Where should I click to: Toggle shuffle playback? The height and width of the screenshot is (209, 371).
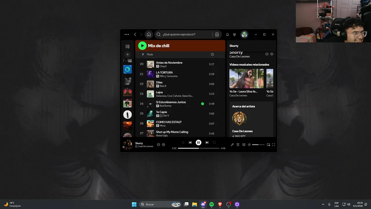click(183, 143)
